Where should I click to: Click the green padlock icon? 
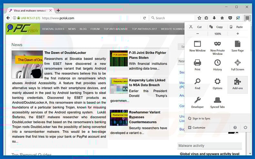(x=18, y=18)
